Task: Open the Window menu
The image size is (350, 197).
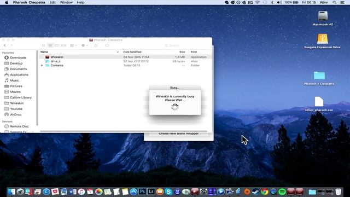Action: (x=66, y=2)
